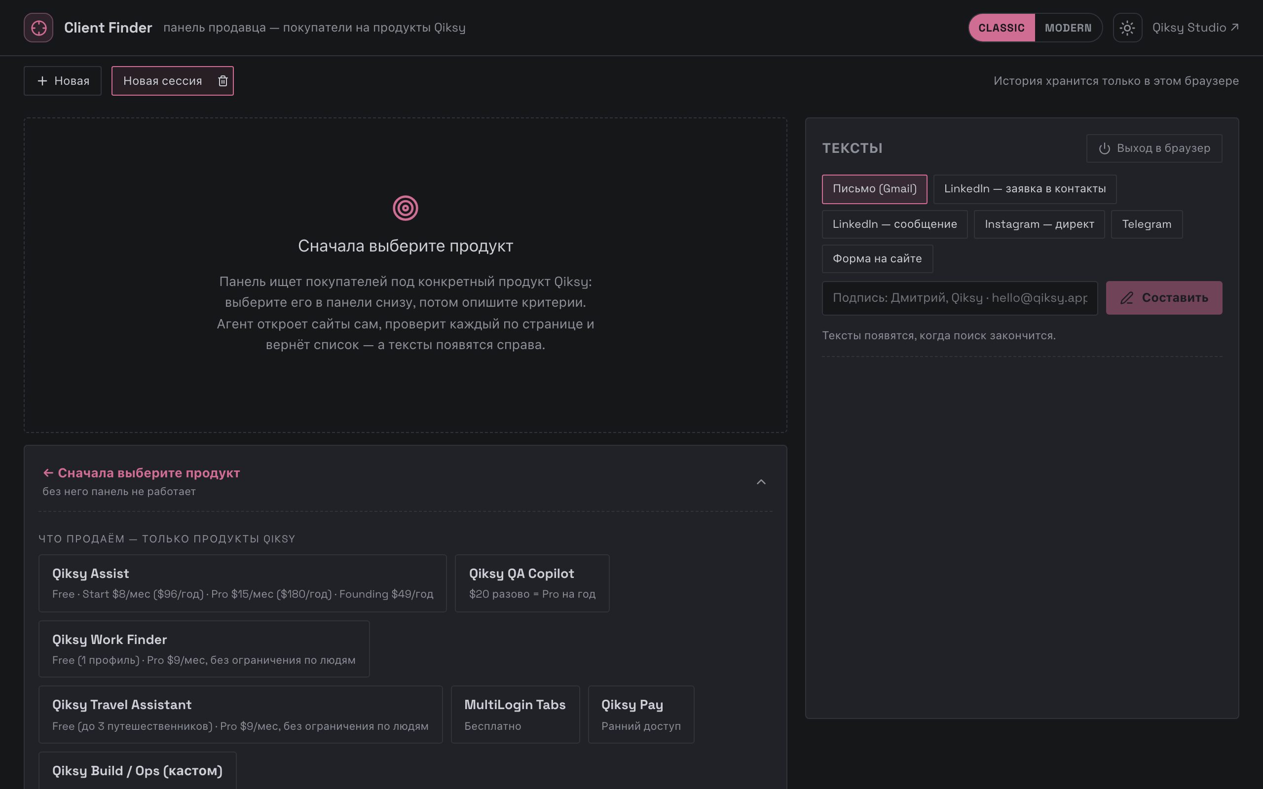Click the ТЕКСТЫ panel heading

[852, 148]
